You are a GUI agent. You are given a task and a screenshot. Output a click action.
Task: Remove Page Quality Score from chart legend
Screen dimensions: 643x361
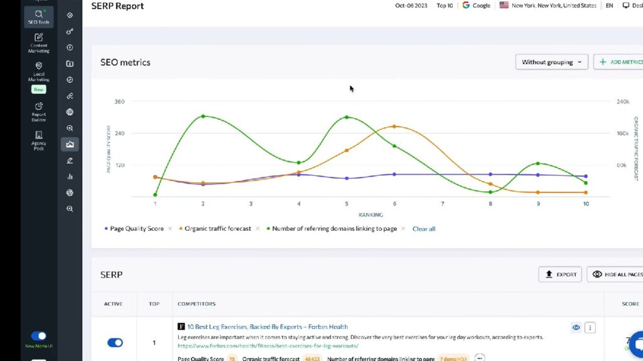point(170,228)
